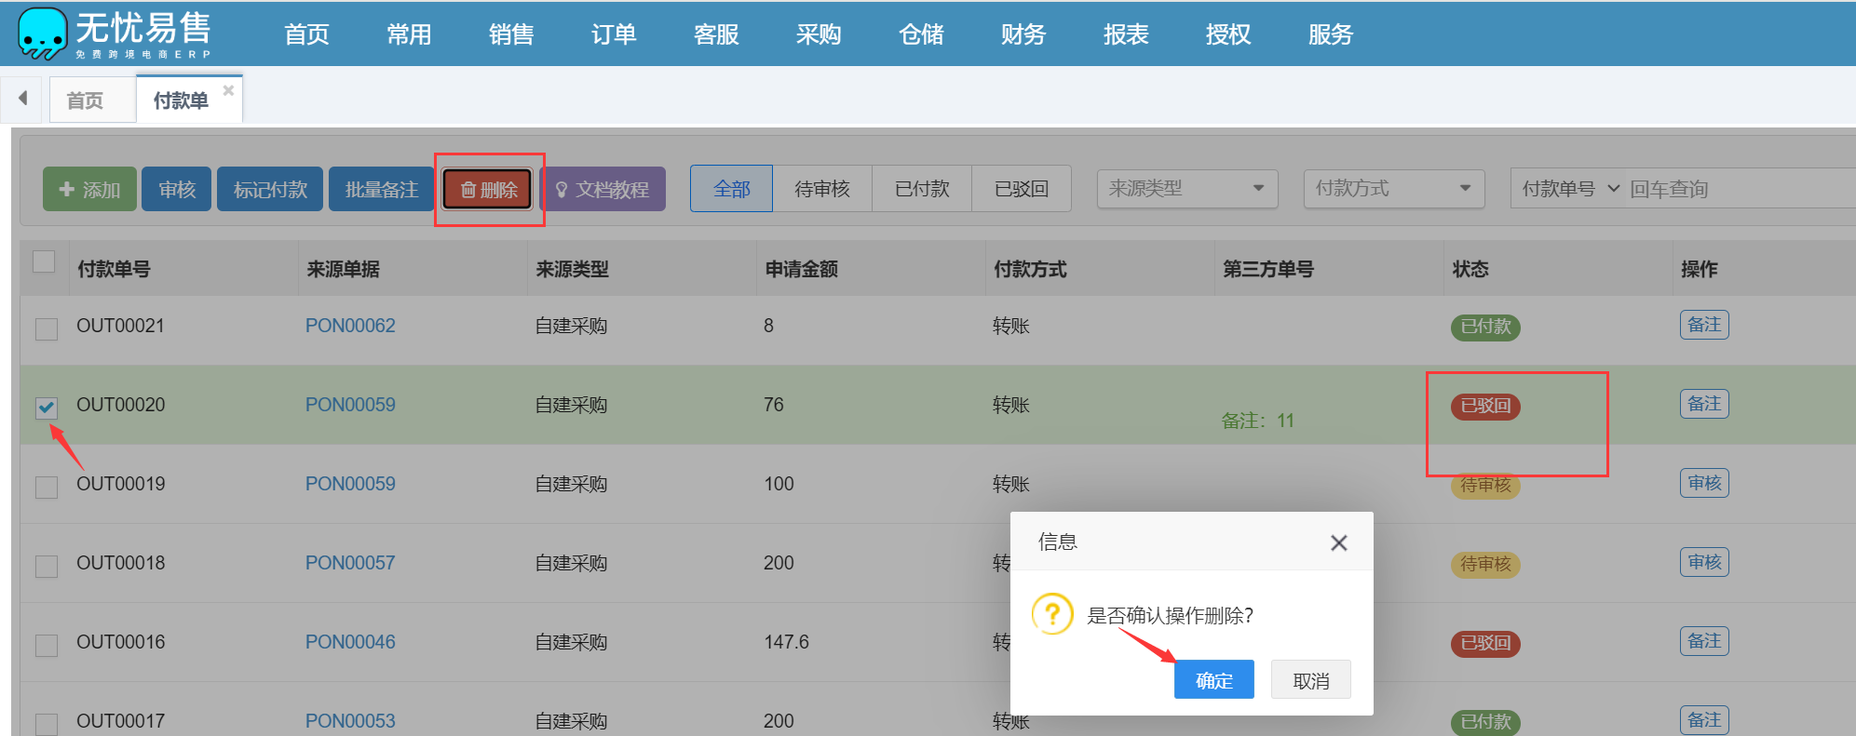Open the 采购 menu in top navigation
The height and width of the screenshot is (736, 1856).
[818, 34]
